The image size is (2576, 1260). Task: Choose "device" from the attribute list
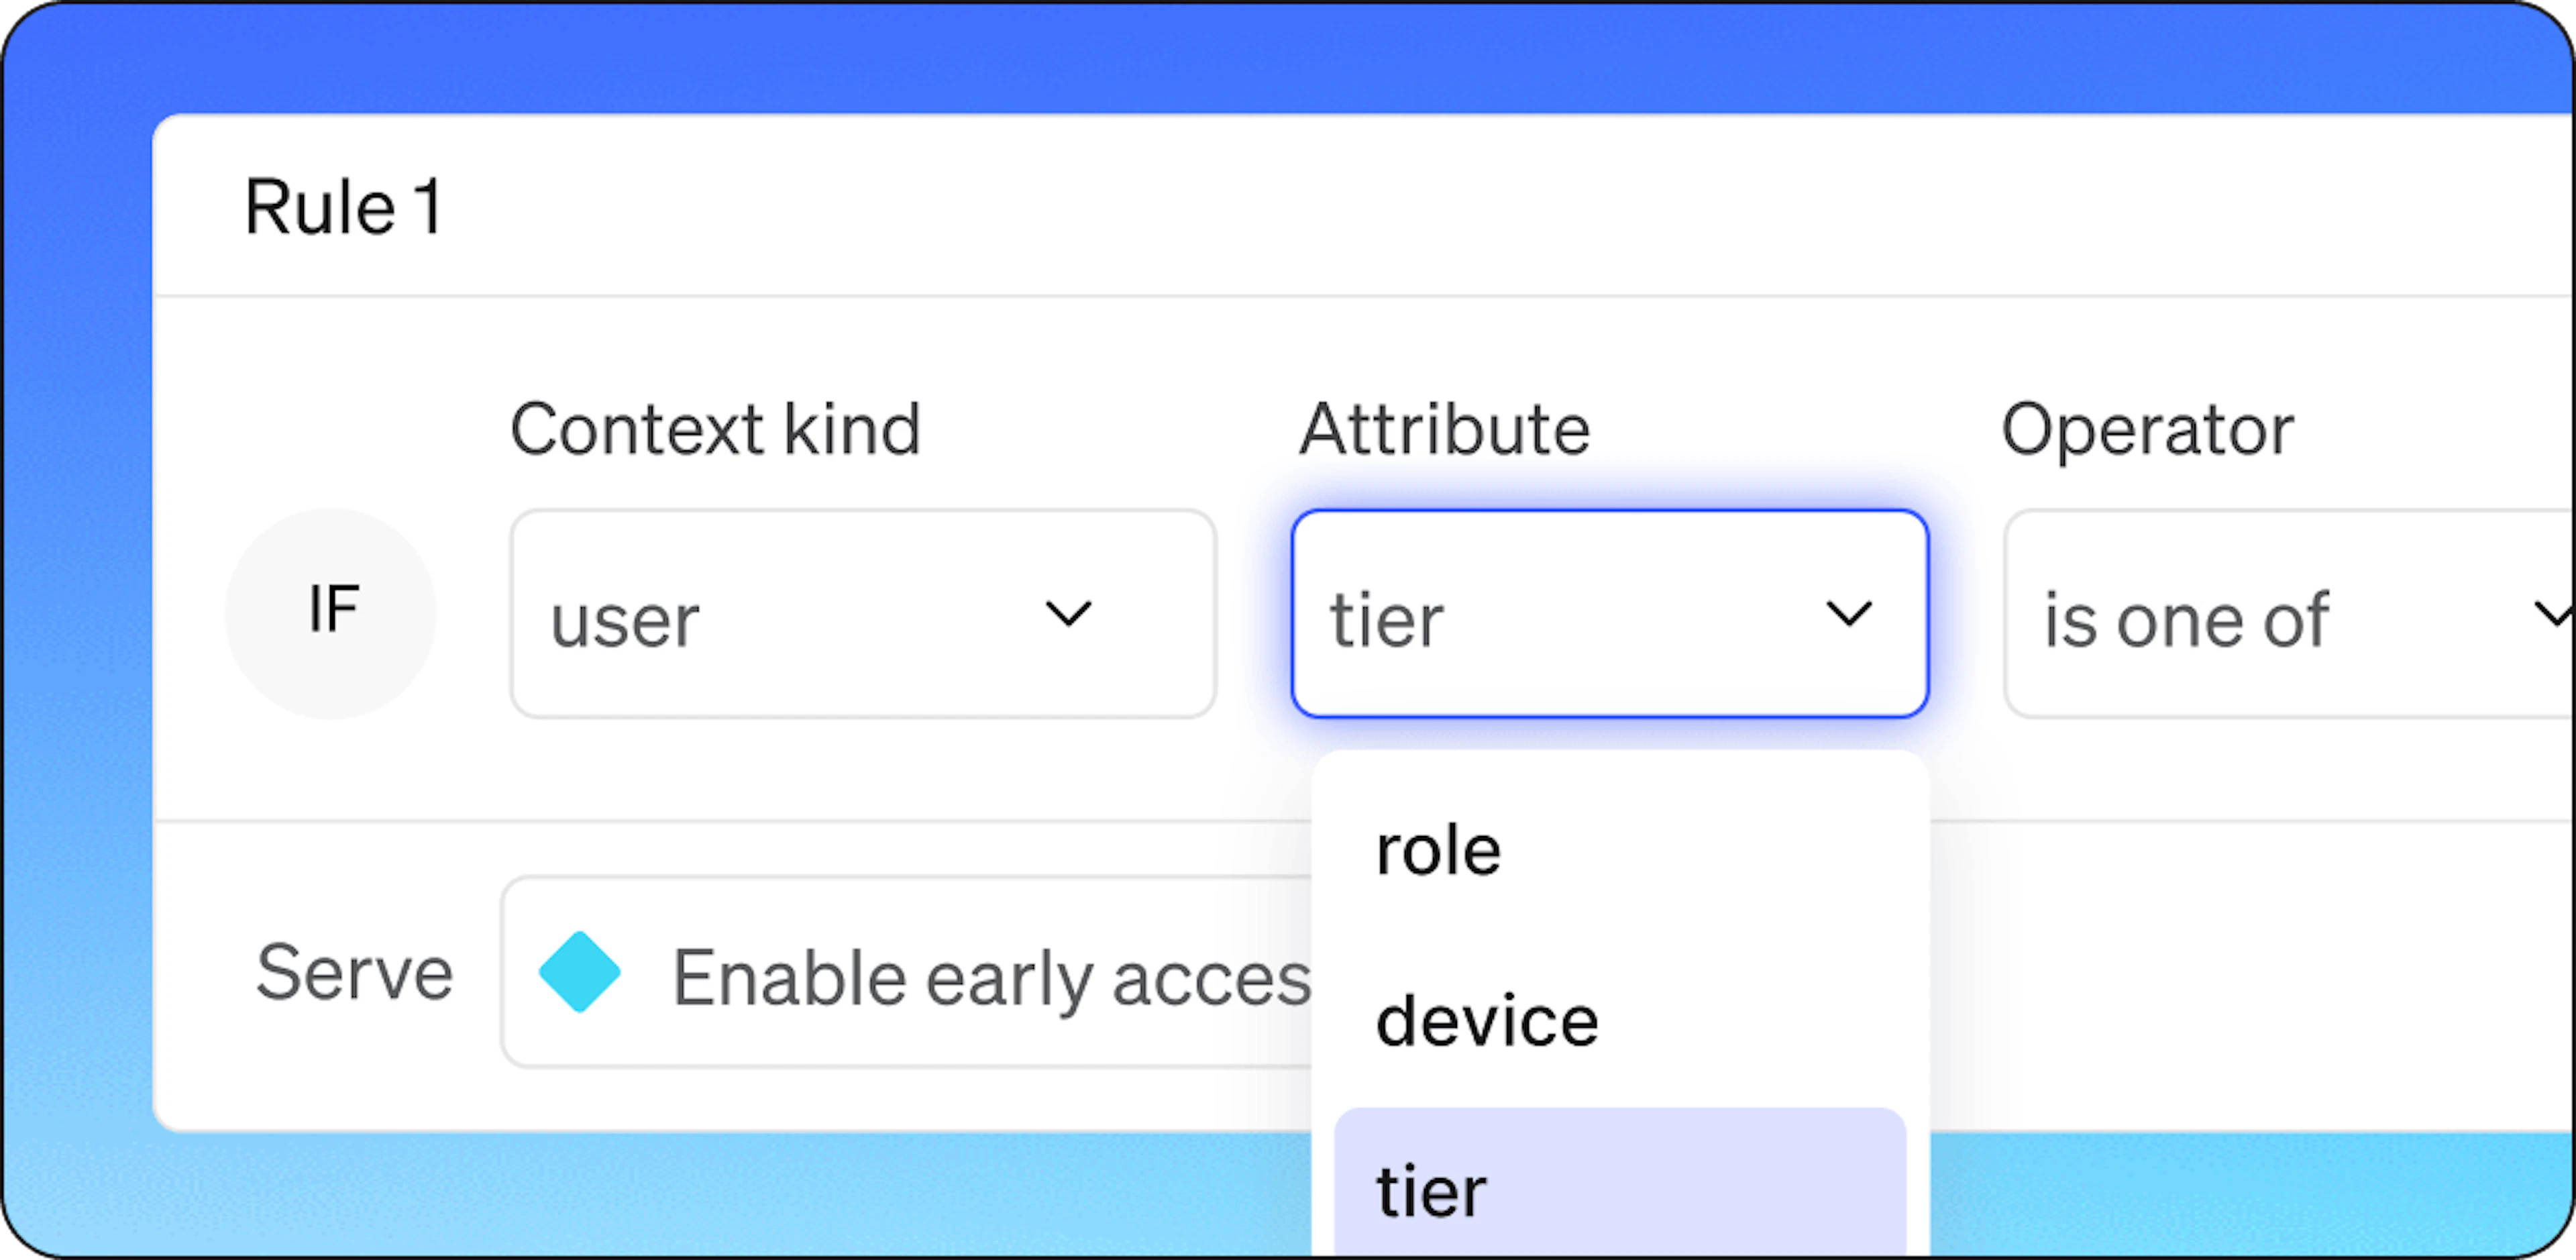click(x=1620, y=1021)
